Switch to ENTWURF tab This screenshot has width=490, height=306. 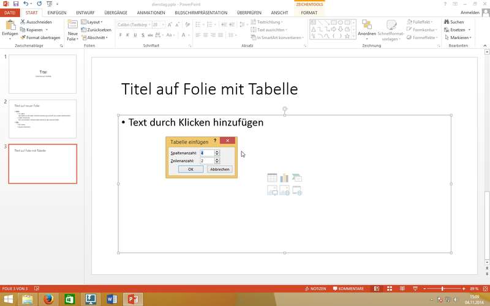pos(85,13)
